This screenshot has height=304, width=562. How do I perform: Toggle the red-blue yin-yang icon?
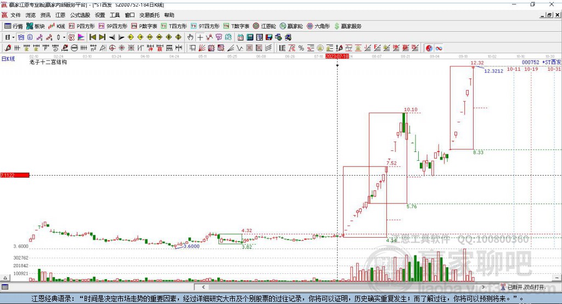[x=429, y=48]
